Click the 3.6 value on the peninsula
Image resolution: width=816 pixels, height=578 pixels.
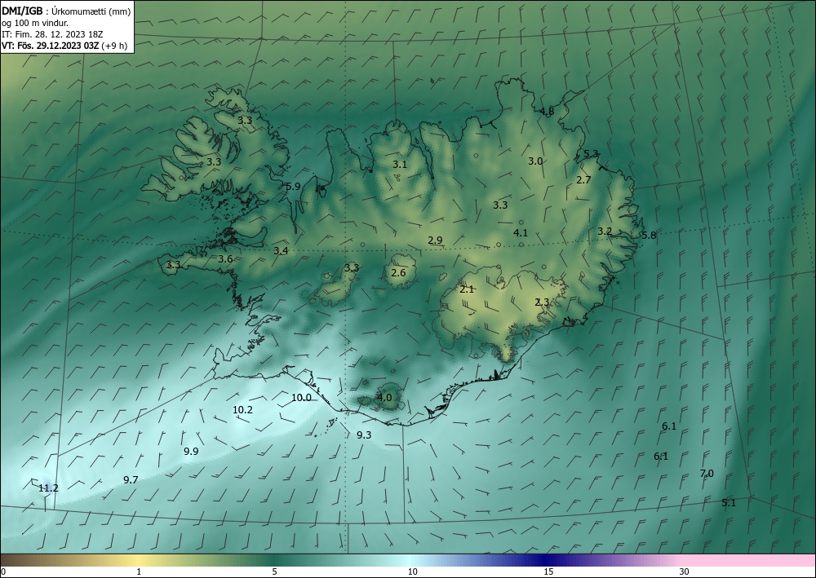(225, 259)
